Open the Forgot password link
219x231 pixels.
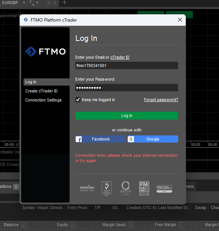(161, 100)
